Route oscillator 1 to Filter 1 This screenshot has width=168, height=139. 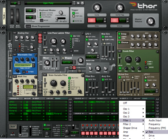click(x=40, y=35)
